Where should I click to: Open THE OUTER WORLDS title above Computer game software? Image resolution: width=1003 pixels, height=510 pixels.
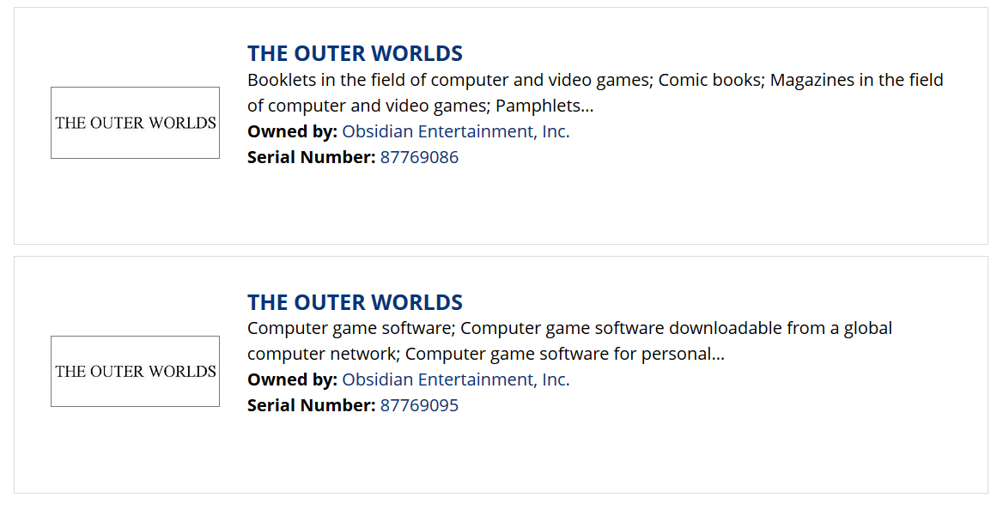pos(355,302)
